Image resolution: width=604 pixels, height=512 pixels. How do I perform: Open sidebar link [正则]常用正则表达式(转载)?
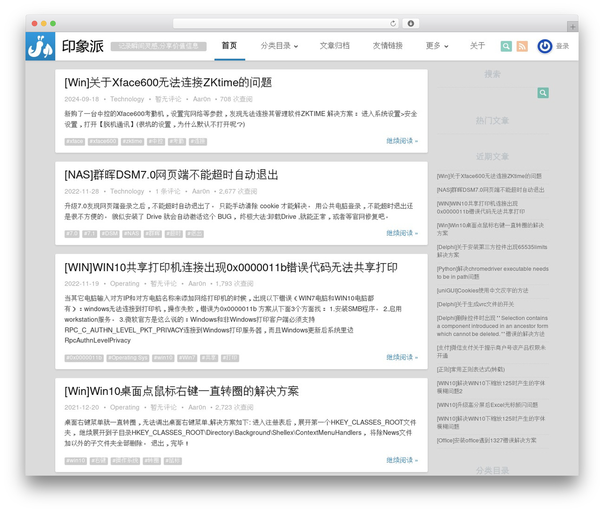[x=471, y=369]
